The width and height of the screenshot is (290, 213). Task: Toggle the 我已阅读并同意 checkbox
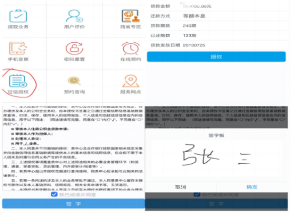[x=54, y=194]
